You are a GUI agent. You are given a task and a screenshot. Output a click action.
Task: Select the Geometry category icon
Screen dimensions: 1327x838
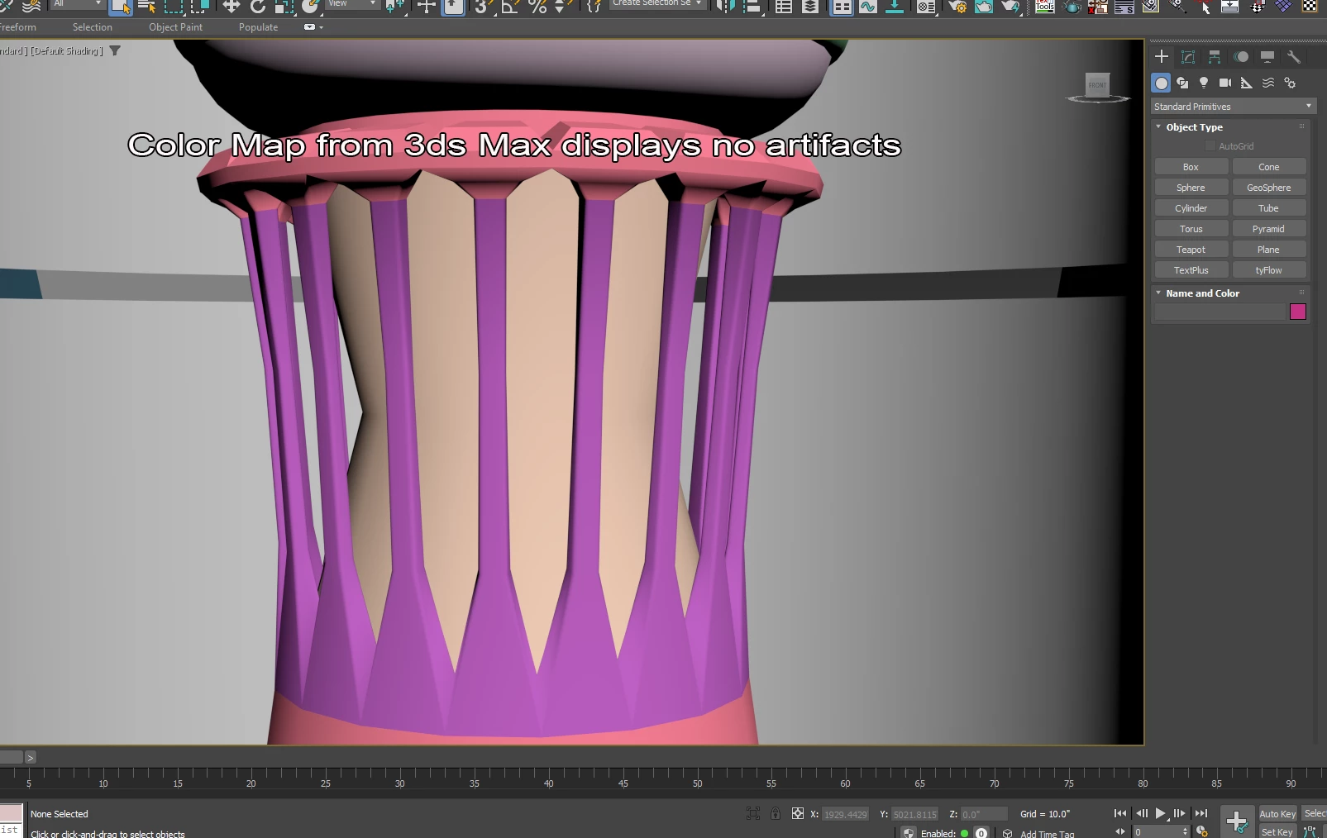[1162, 83]
